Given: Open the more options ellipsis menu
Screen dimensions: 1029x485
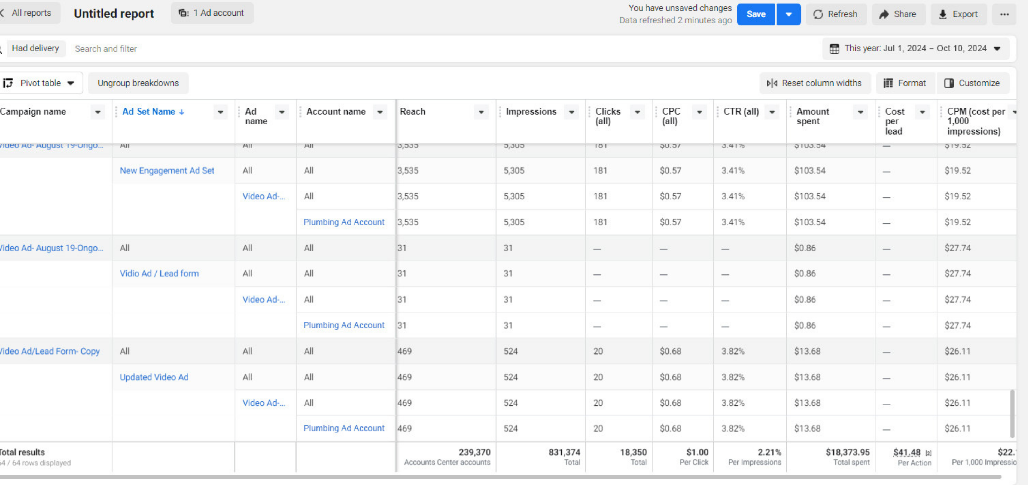Looking at the screenshot, I should click(x=1004, y=14).
